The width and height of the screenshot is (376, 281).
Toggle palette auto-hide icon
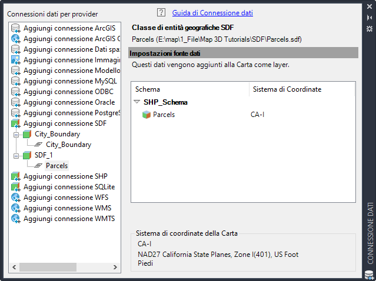(369, 18)
